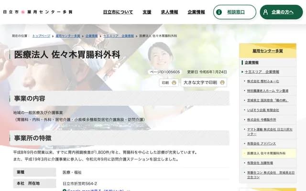Open the 日立市について menu

click(118, 12)
